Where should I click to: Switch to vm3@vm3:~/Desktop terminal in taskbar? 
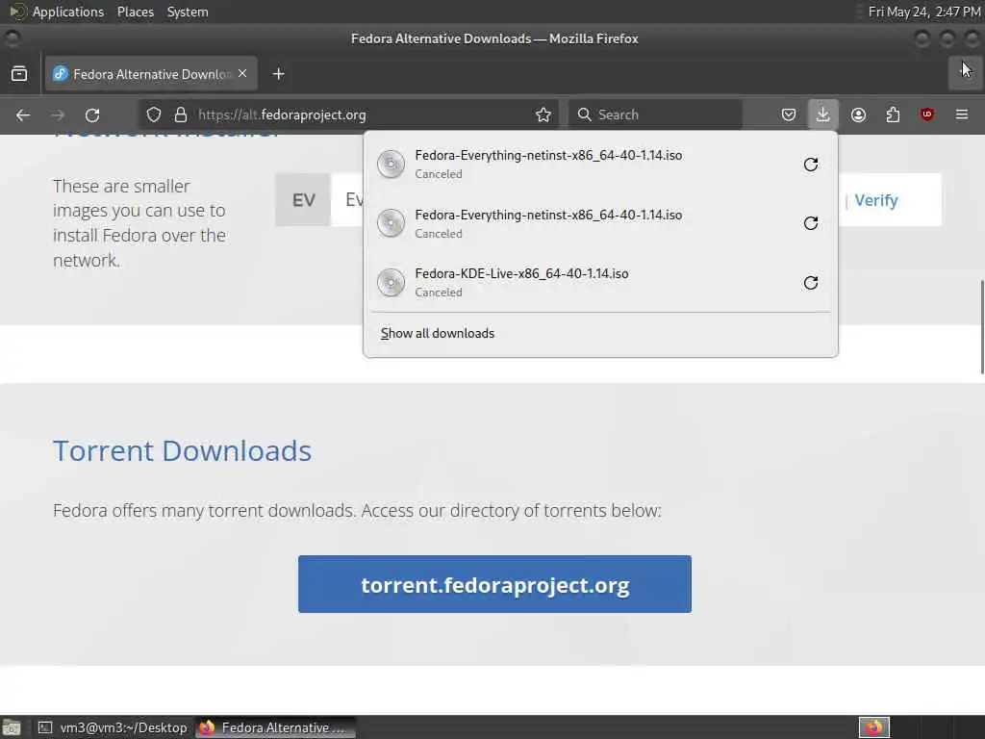pos(114,727)
